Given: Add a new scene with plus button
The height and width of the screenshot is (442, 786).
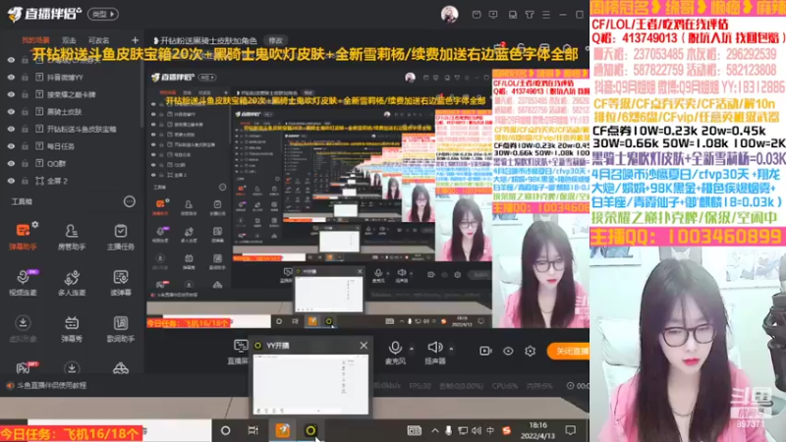Looking at the screenshot, I should (x=135, y=40).
